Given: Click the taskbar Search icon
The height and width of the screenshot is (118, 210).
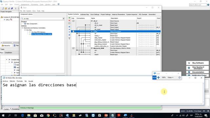Looking at the screenshot, I should tap(10, 115).
